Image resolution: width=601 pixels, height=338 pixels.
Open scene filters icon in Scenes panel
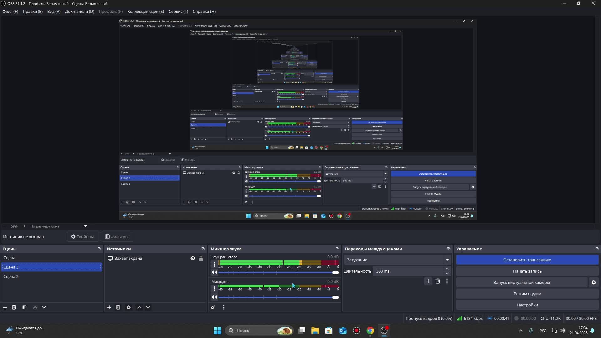pyautogui.click(x=24, y=307)
